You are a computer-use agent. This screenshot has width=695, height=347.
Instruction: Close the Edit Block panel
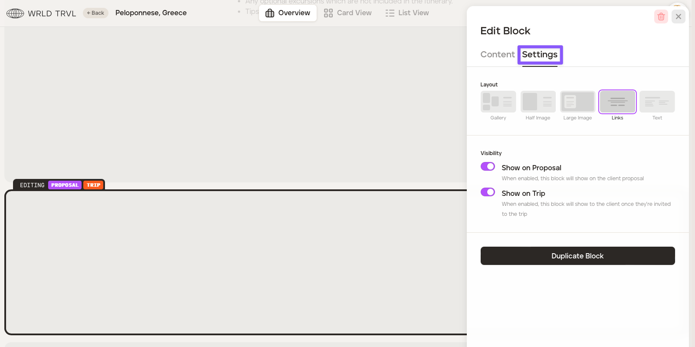(678, 17)
